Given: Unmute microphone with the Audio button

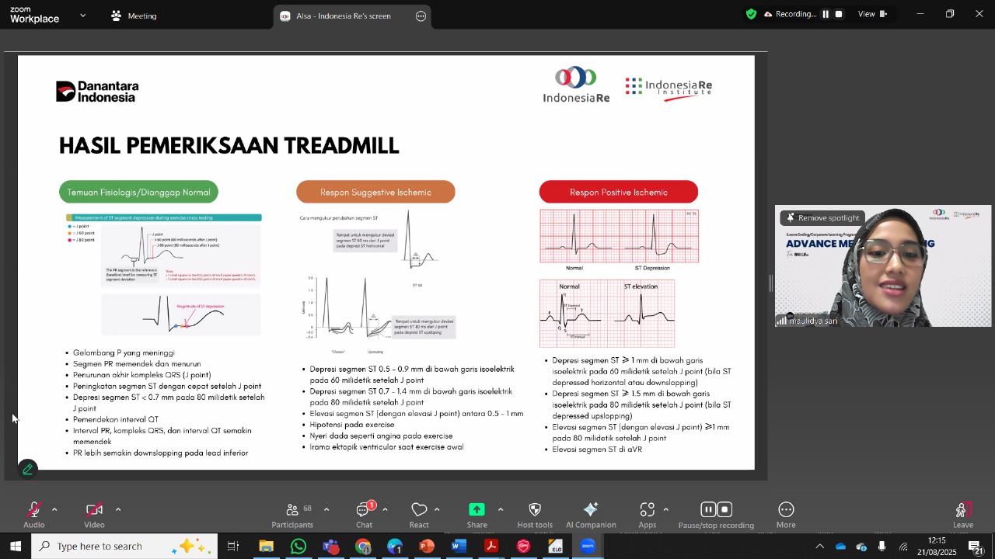Looking at the screenshot, I should click(x=33, y=510).
